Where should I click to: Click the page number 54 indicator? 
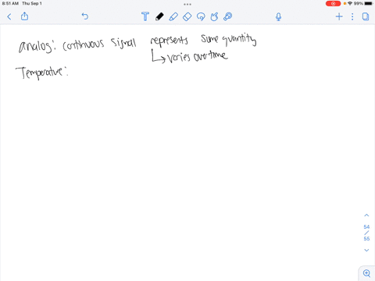pos(366,227)
